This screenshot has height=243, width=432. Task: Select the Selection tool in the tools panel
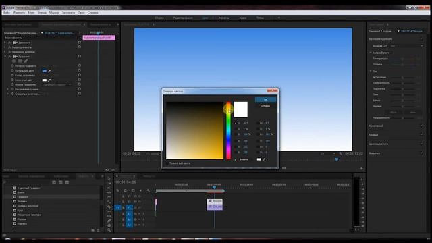pyautogui.click(x=109, y=178)
